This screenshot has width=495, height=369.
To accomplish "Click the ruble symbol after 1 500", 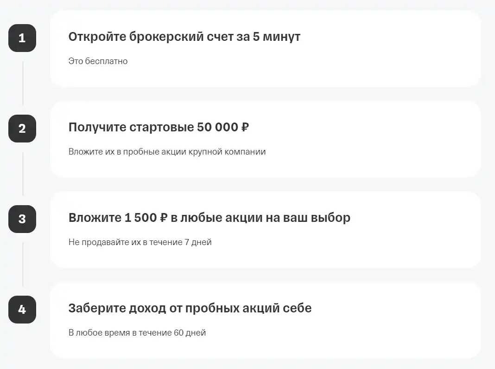I will coord(164,218).
